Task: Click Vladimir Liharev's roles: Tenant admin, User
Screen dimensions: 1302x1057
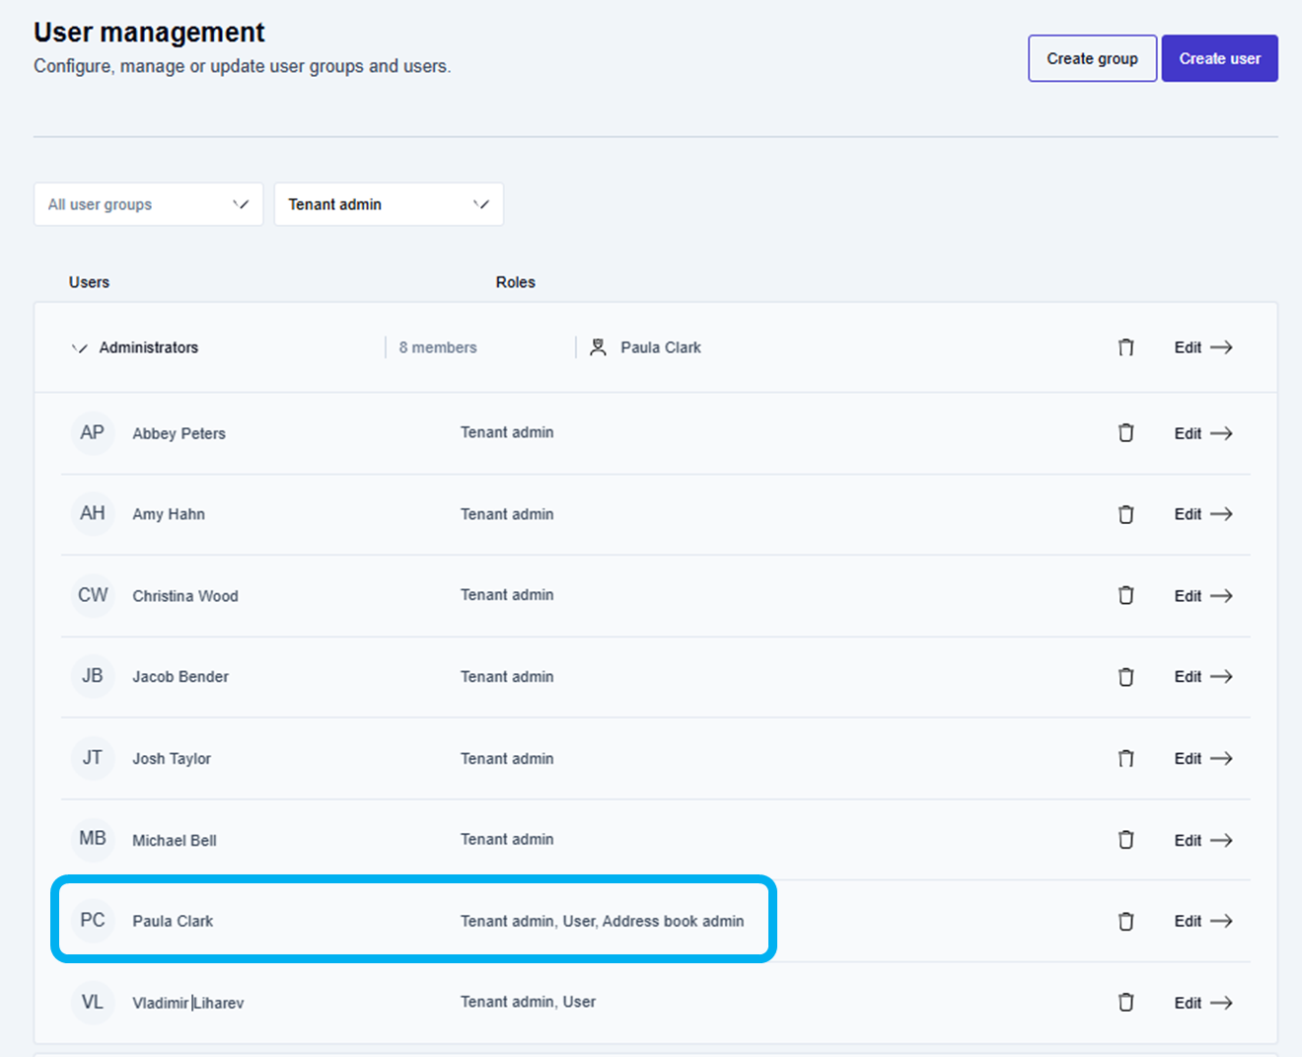Action: point(528,1002)
